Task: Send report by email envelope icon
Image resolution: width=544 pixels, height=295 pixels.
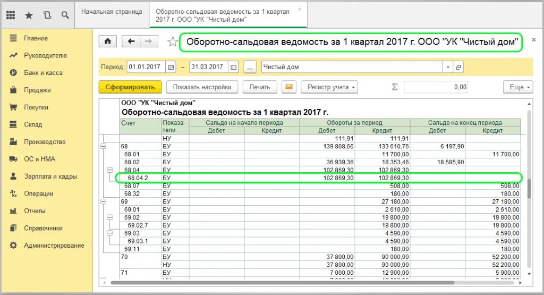Action: click(x=289, y=87)
